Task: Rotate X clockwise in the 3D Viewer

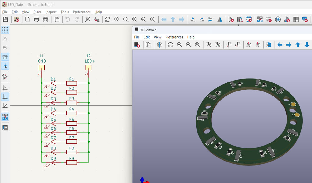Action: tap(209, 45)
